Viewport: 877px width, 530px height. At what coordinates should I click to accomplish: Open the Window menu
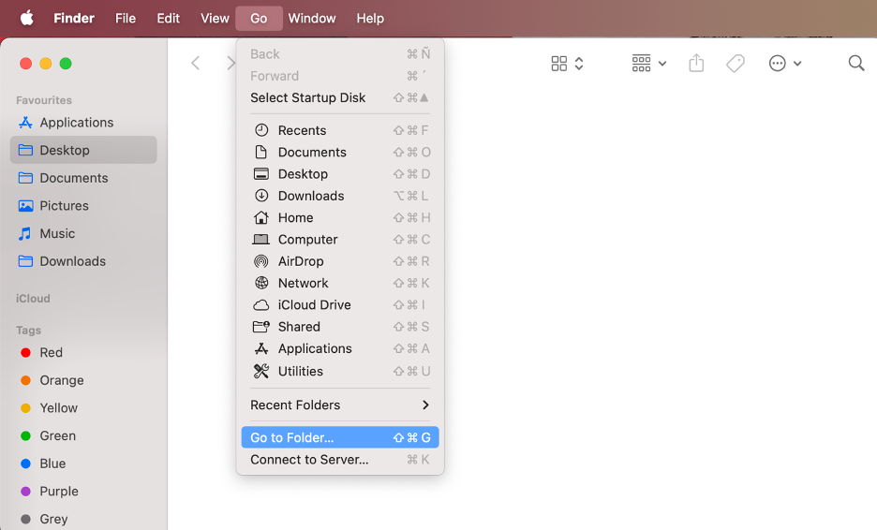[311, 18]
